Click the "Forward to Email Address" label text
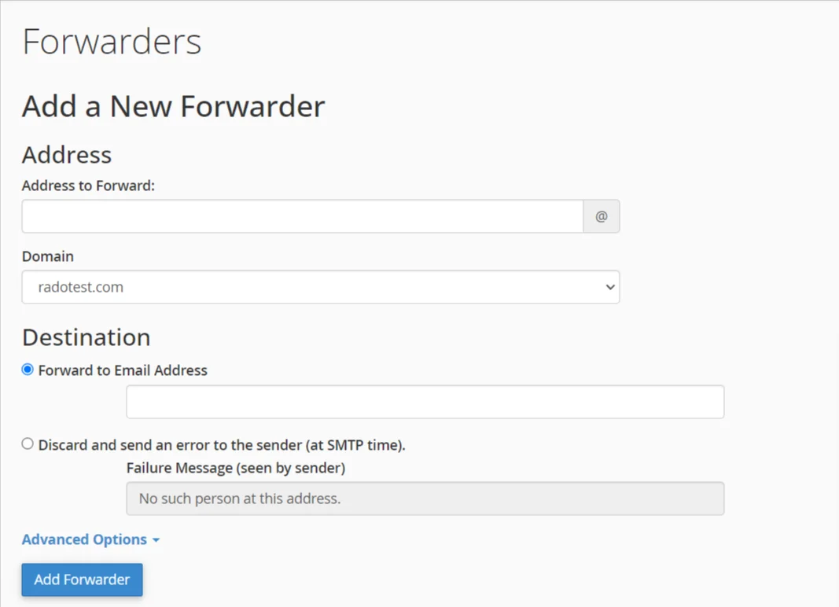The image size is (839, 607). click(123, 370)
